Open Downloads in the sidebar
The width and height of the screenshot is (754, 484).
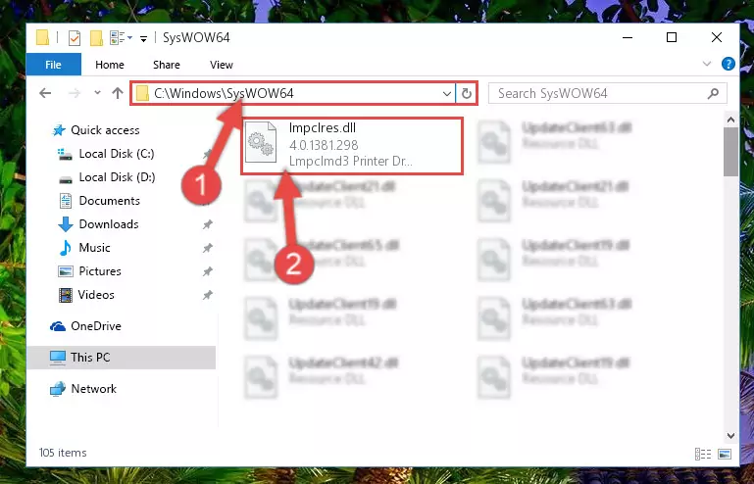109,224
